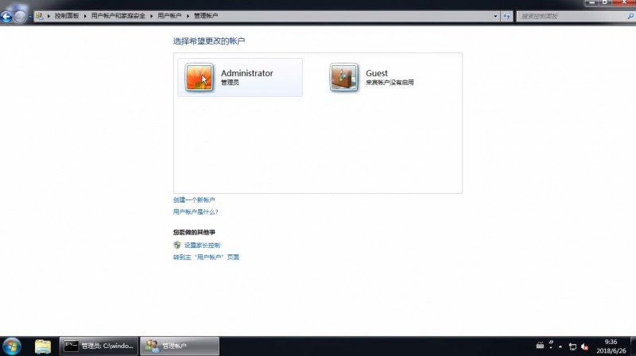Image resolution: width=636 pixels, height=356 pixels.
Task: Select the Guest account picture
Action: click(344, 77)
